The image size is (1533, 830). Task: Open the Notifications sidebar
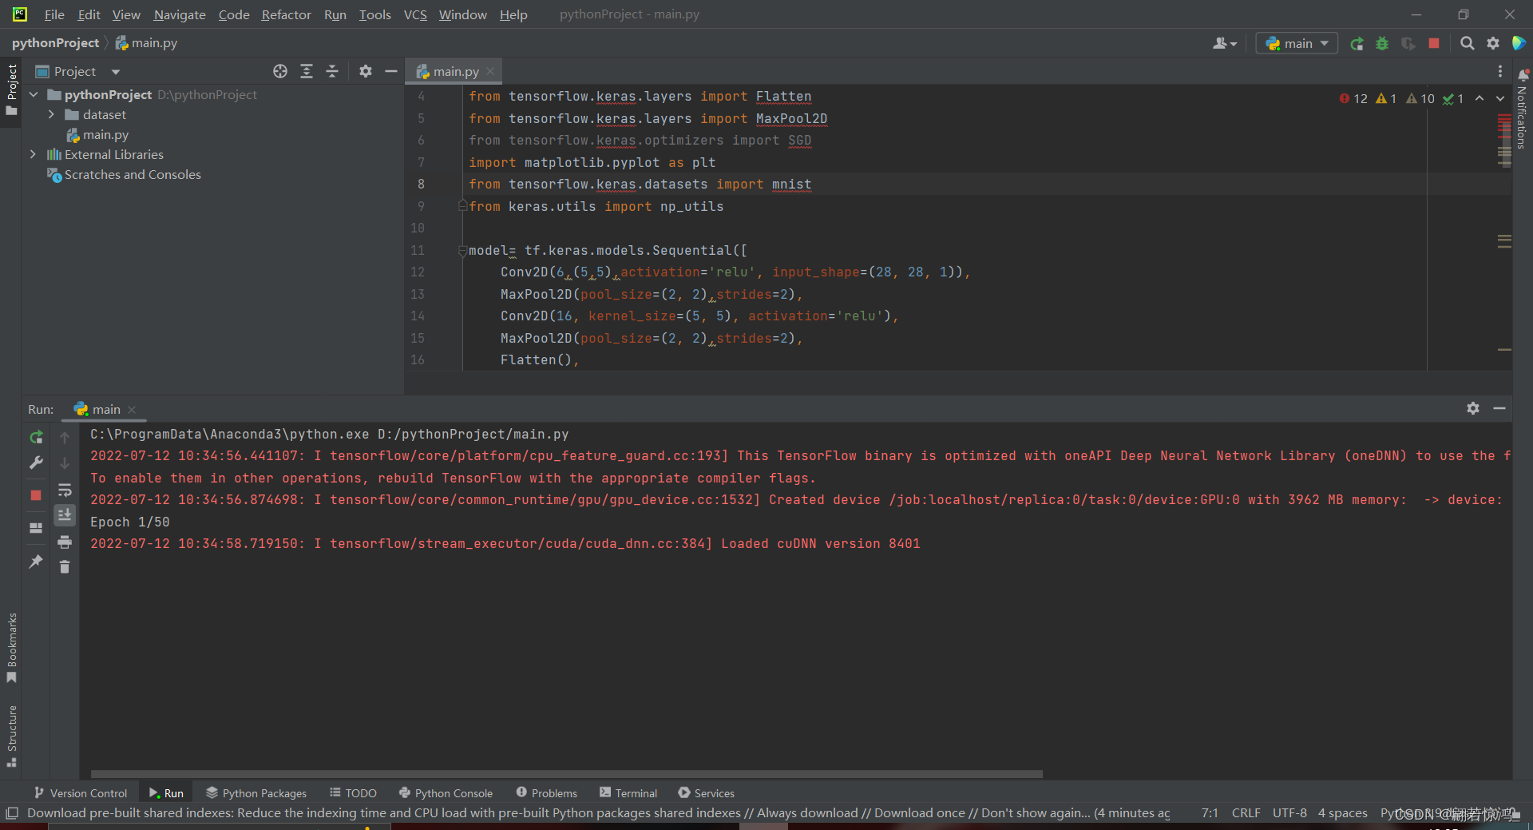pos(1522,109)
